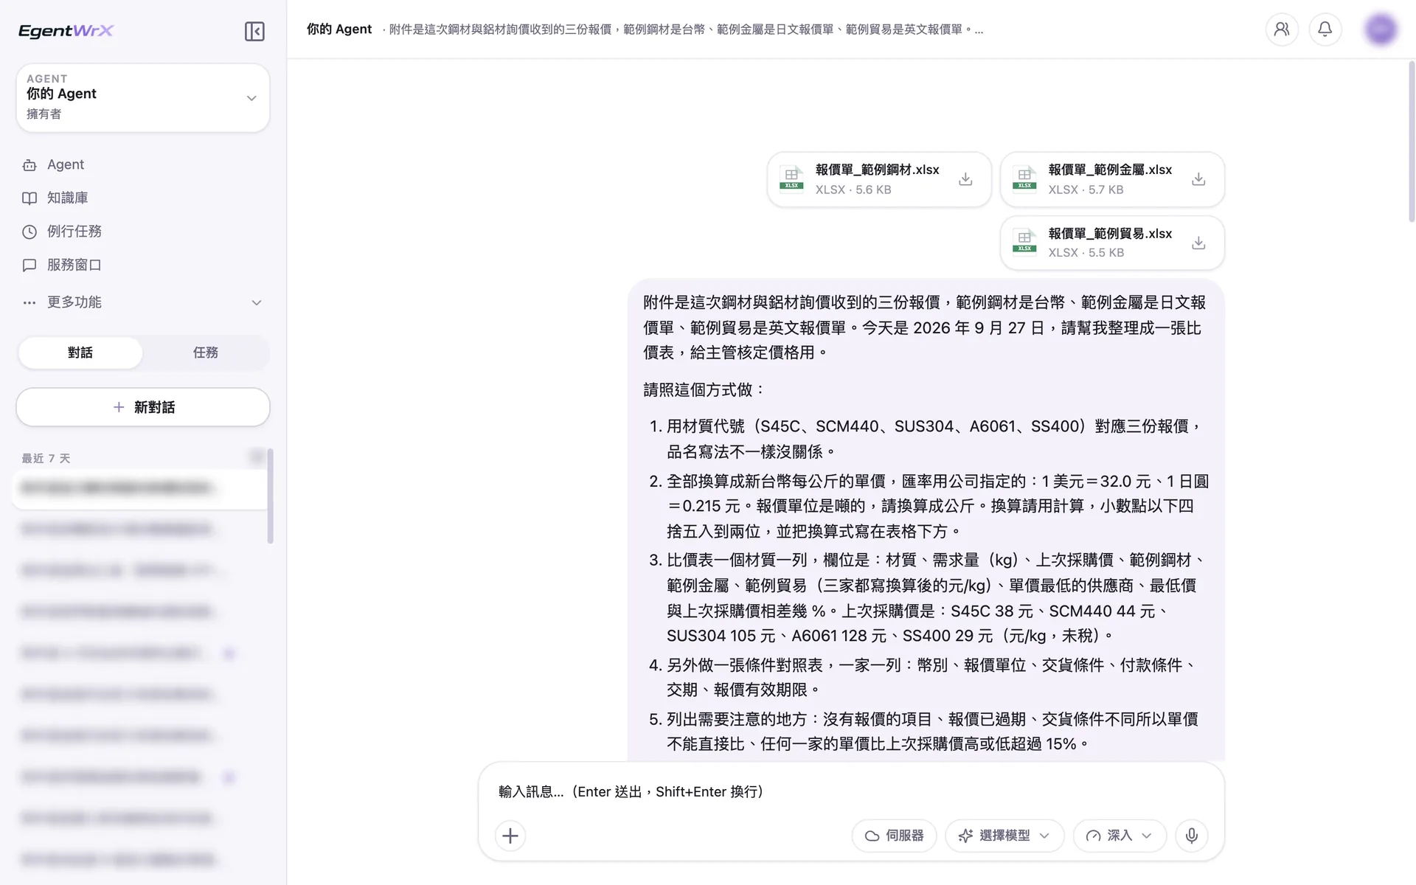Open the Agent item in the sidebar
Viewport: 1416px width, 885px height.
[142, 164]
